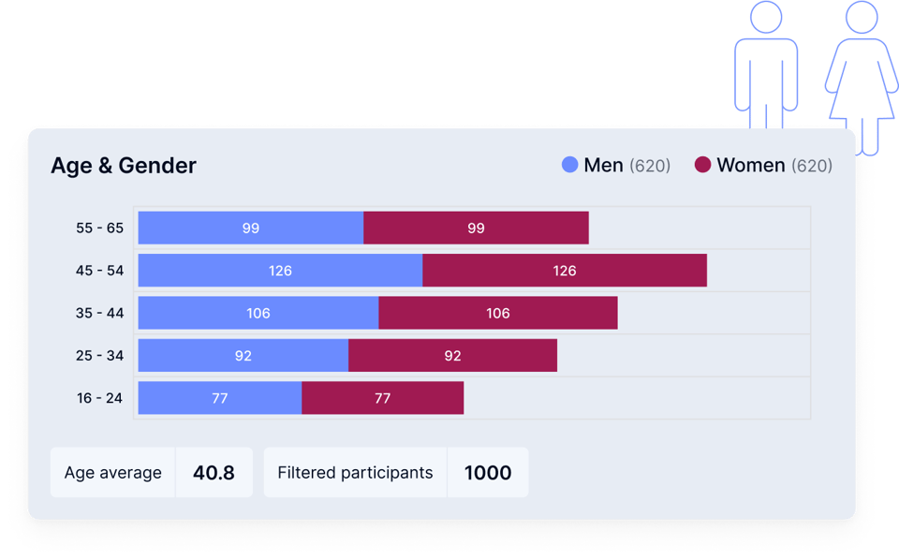The width and height of the screenshot is (899, 560).
Task: Click the Men bar showing 126
Action: click(x=280, y=271)
